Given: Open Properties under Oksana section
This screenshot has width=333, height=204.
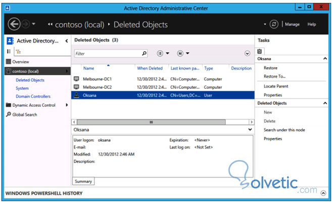Looking at the screenshot, I should click(273, 95).
